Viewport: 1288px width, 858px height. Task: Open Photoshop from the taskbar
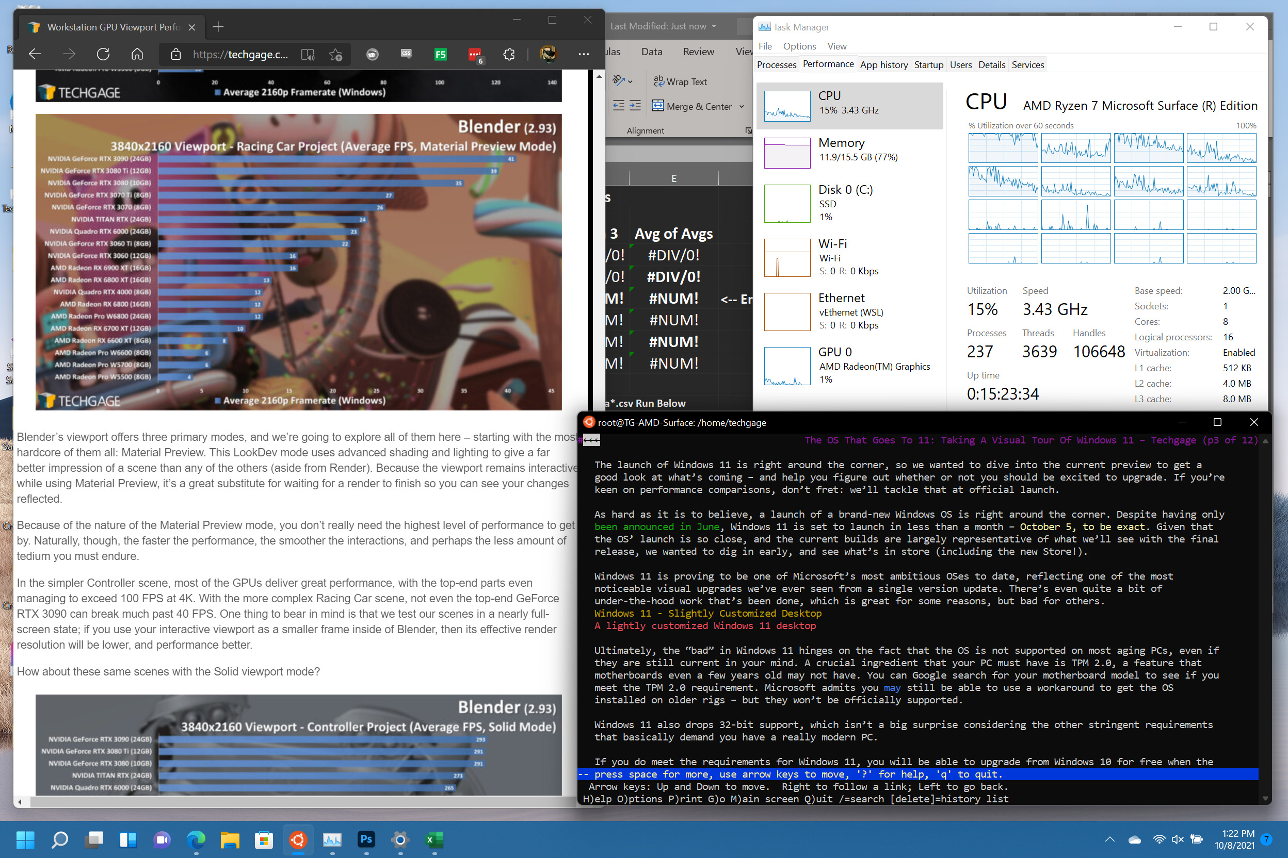coord(366,839)
